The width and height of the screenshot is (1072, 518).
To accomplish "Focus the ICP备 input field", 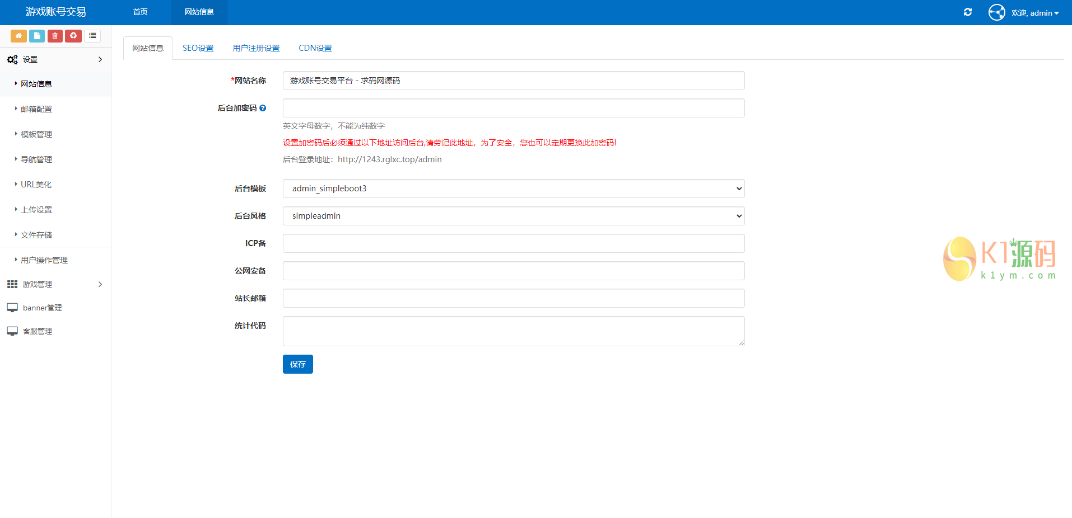I will tap(514, 243).
